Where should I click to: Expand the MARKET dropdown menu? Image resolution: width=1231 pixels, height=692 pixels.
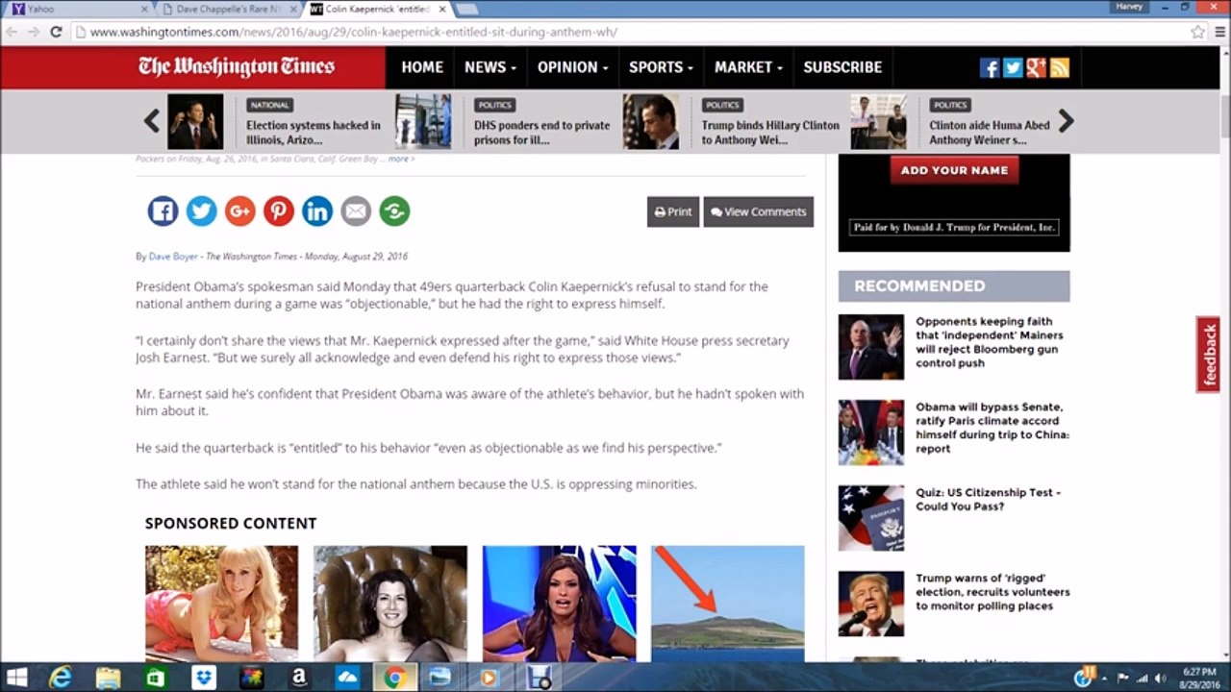coord(747,67)
